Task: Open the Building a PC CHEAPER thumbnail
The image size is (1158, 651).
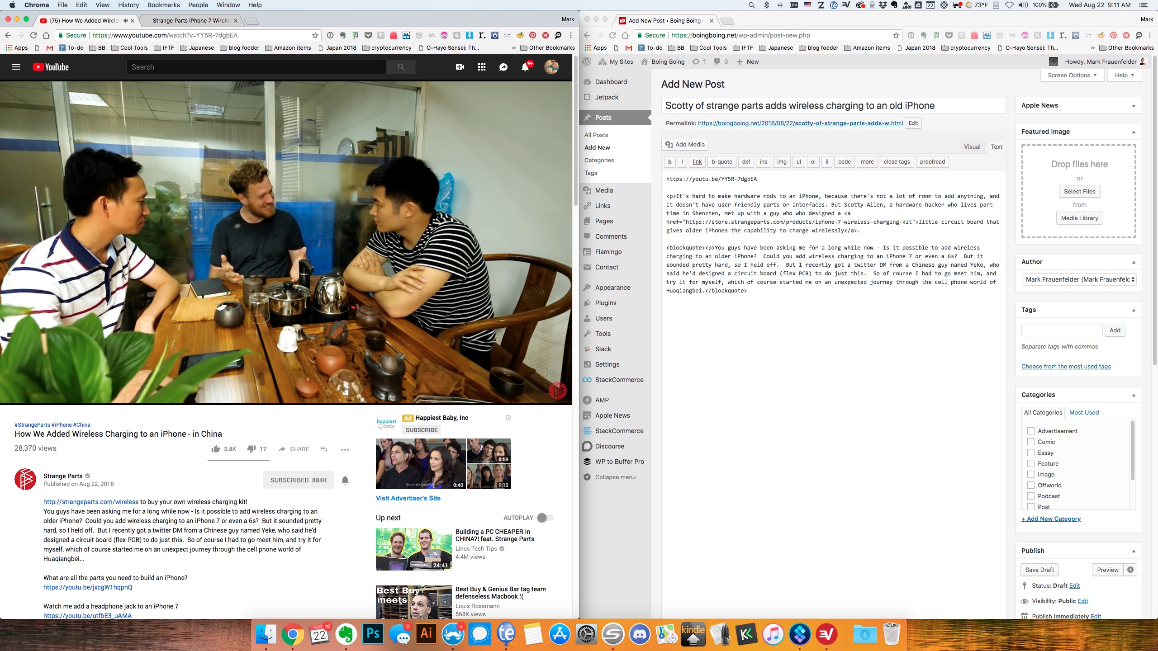Action: 413,549
